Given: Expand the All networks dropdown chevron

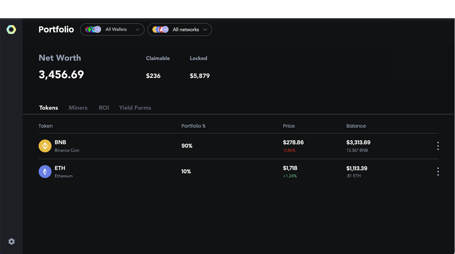Looking at the screenshot, I should click(x=205, y=29).
